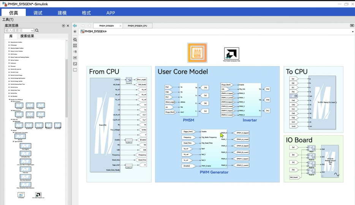This screenshot has height=205, width=355.
Task: Switch to 搜索结果 tab in library
Action: click(x=27, y=36)
